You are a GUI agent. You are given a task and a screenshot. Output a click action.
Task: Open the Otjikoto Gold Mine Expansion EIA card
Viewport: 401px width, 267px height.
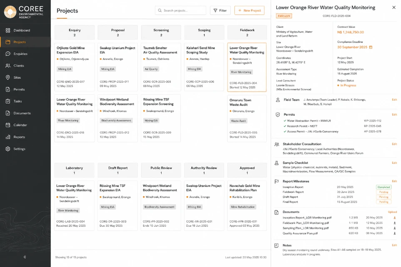point(75,67)
